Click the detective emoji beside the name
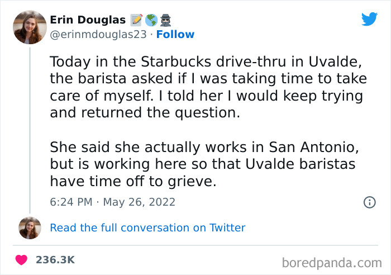391x275 pixels. coord(166,20)
